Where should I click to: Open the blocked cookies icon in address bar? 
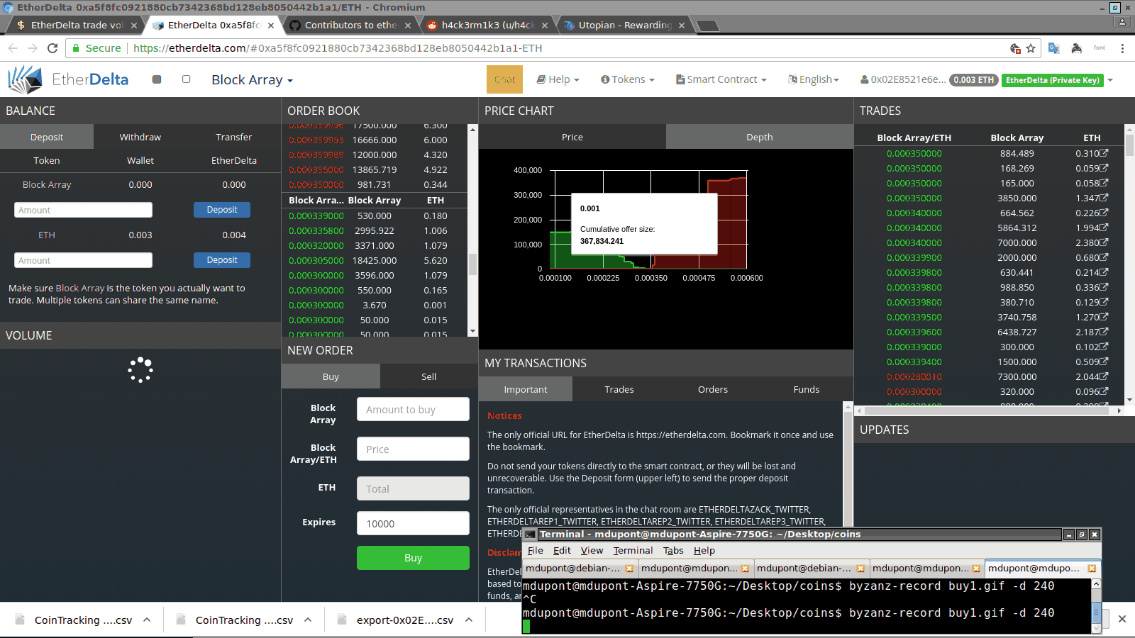tap(1015, 48)
